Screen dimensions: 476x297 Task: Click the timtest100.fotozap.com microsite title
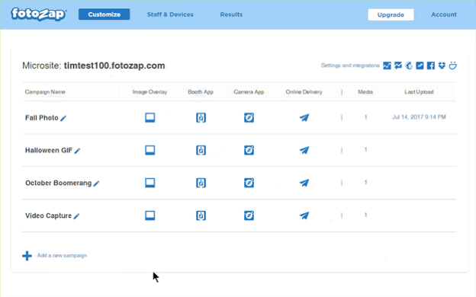114,65
